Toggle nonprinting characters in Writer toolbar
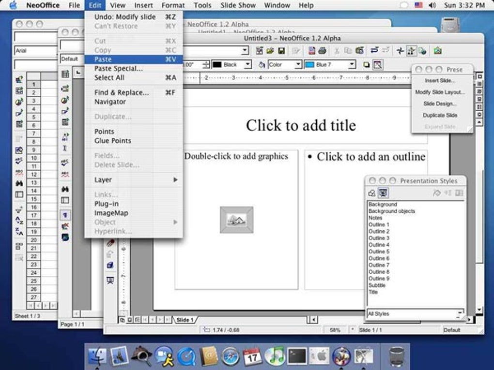Screen dimensions: 494x370 click(x=65, y=215)
